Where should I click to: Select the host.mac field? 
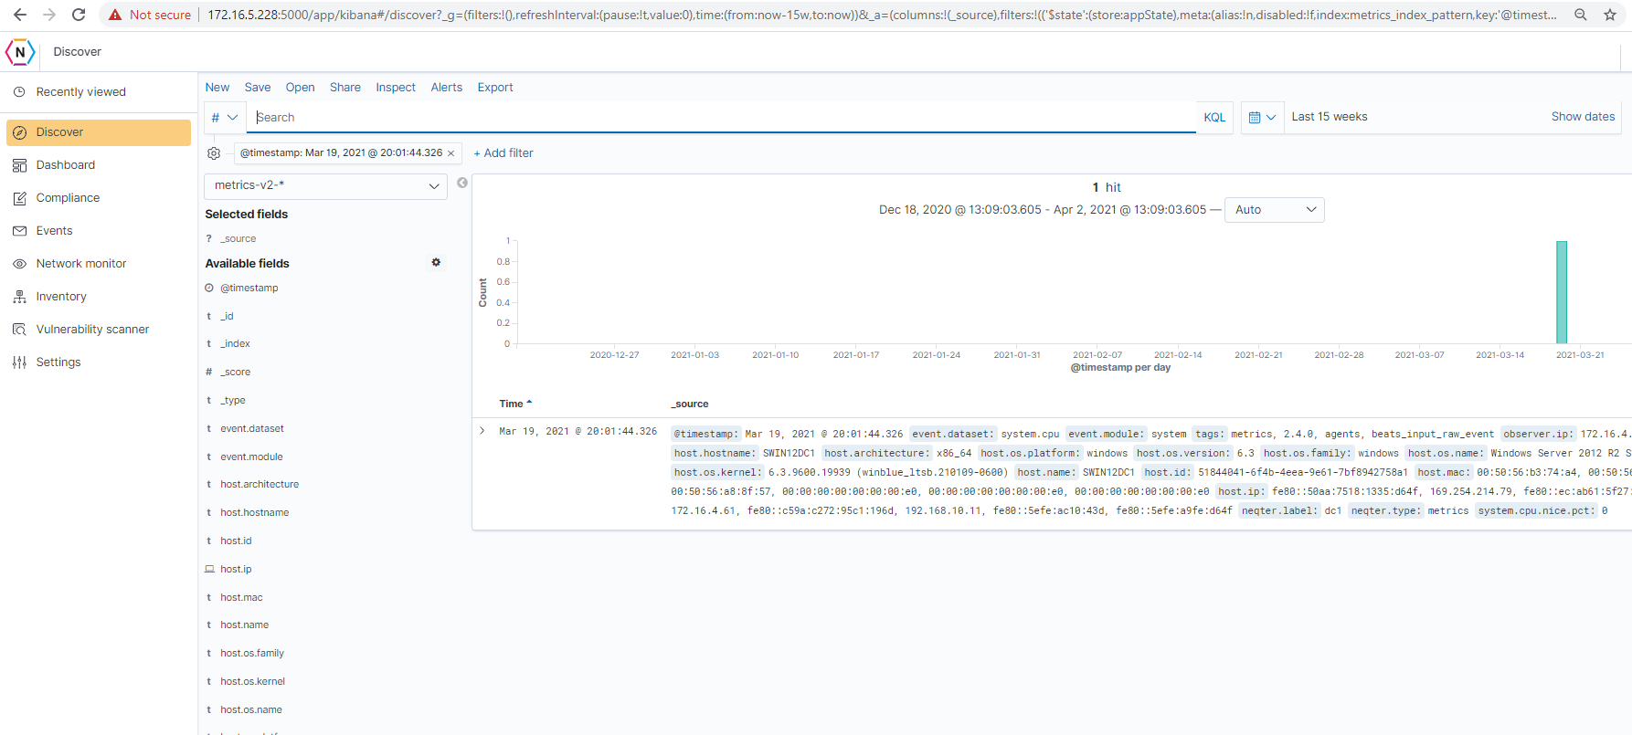click(x=241, y=598)
